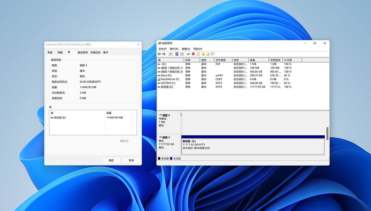371x211 pixels.
Task: Sort by the 状态 column header
Action: 241,60
